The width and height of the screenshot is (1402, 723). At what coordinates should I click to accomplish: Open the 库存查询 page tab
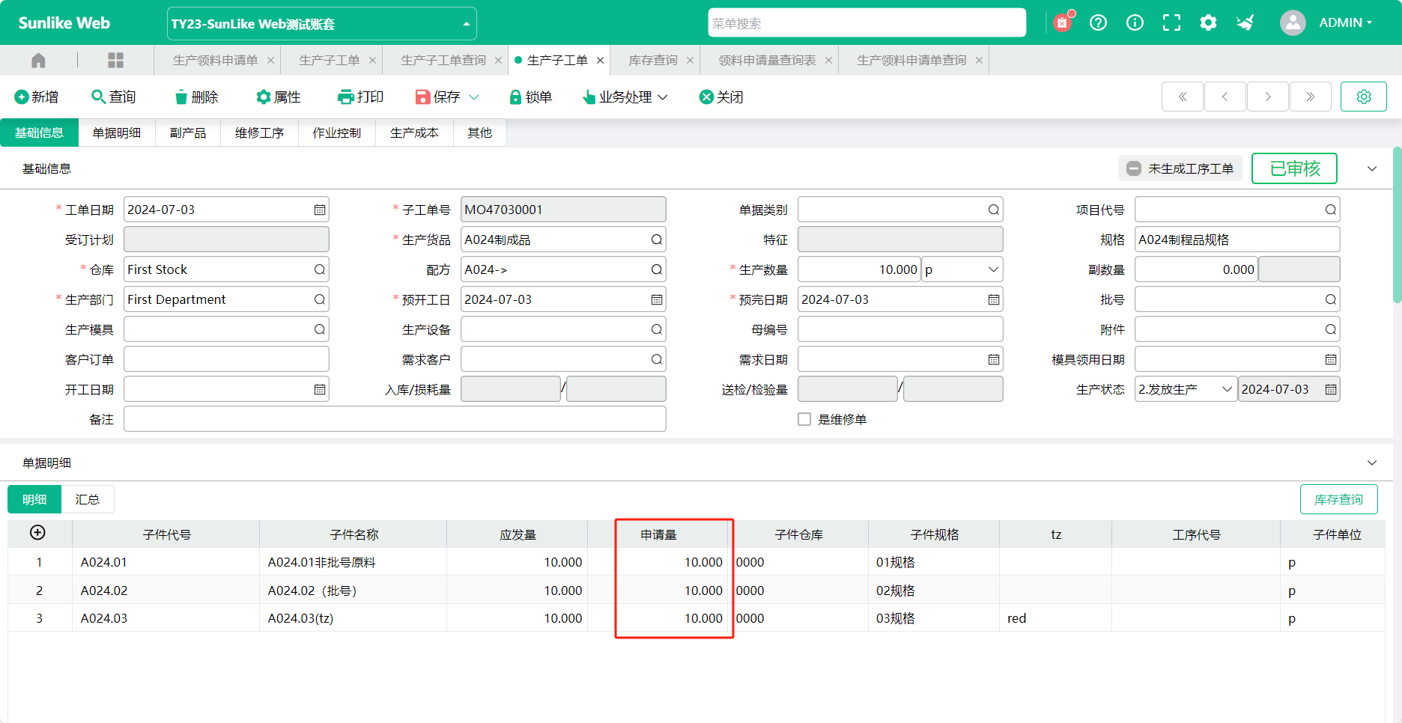[652, 61]
